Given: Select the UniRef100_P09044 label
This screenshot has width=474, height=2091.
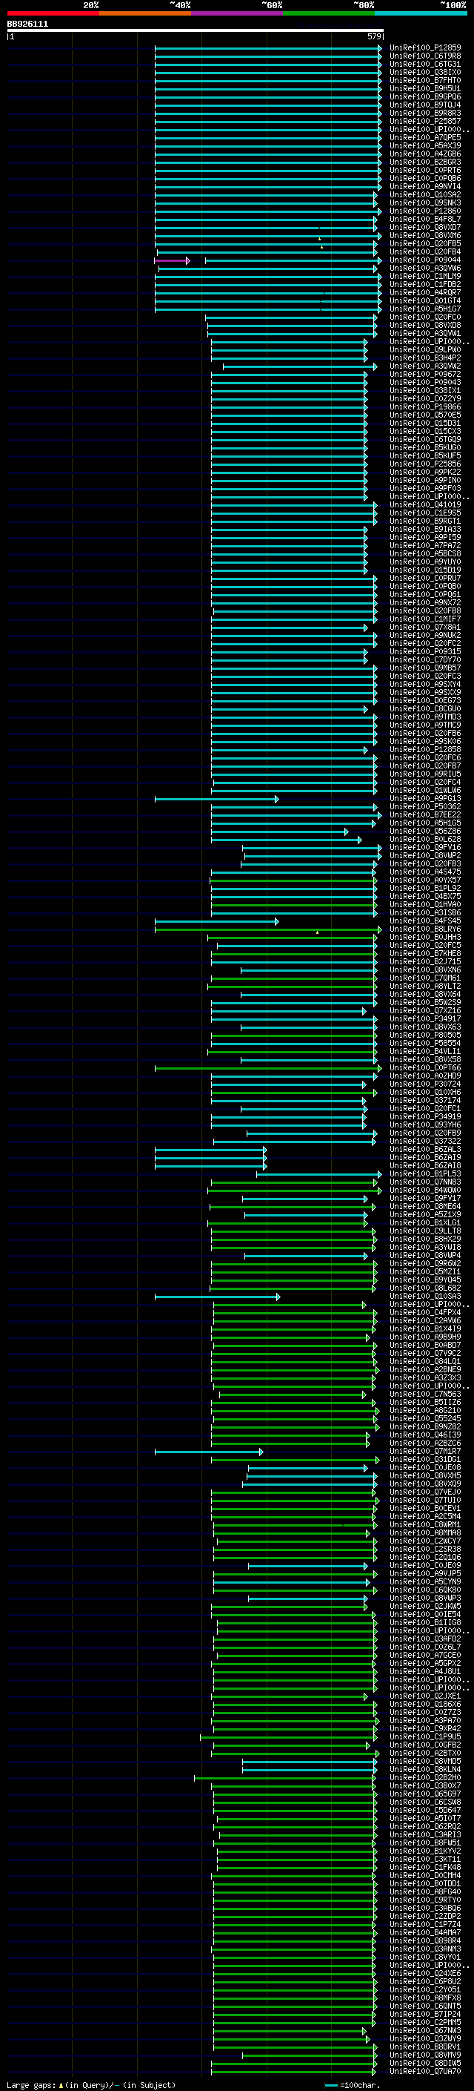Looking at the screenshot, I should click(425, 260).
